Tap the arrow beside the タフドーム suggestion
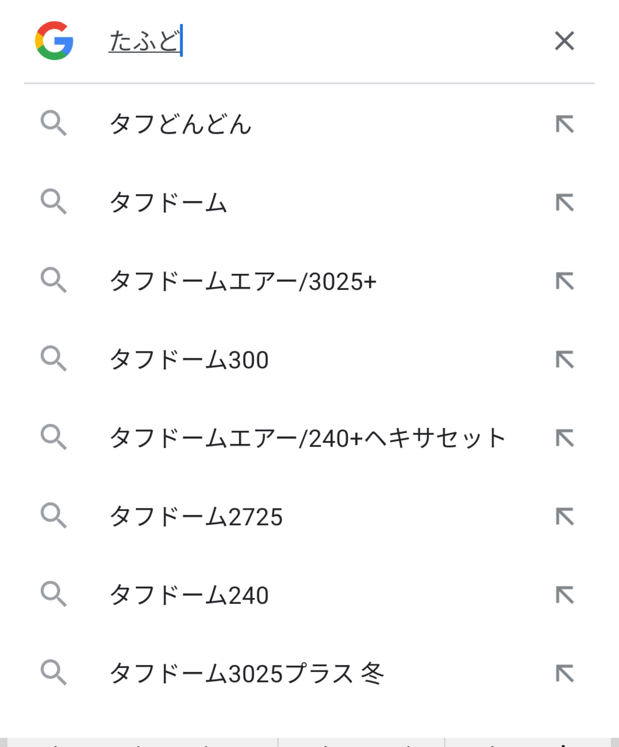619x747 pixels. click(x=564, y=202)
